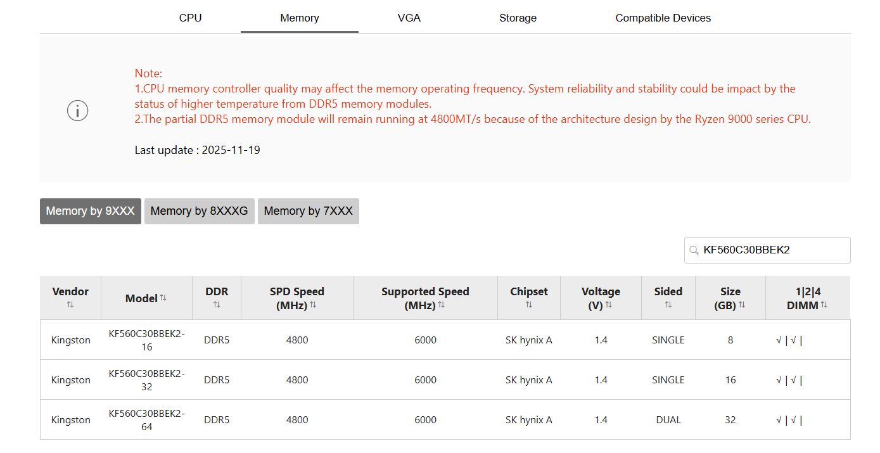
Task: Open the VGA tab
Action: (409, 18)
